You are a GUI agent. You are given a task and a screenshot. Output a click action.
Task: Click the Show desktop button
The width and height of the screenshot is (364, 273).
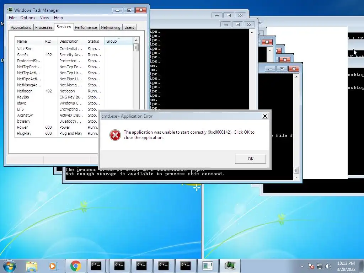[362, 266]
